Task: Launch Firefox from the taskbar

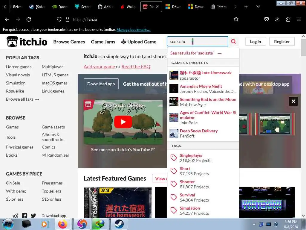Action: [63, 224]
